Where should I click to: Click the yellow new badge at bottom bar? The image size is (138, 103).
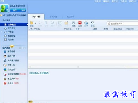tap(30, 102)
